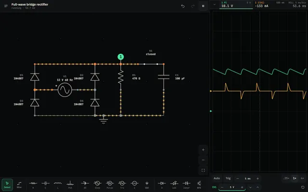Image resolution: width=308 pixels, height=192 pixels.
Task: Click the orange channel 2 zero-level marker
Action: [211, 91]
